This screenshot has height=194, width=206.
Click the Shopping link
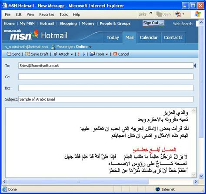68,23
